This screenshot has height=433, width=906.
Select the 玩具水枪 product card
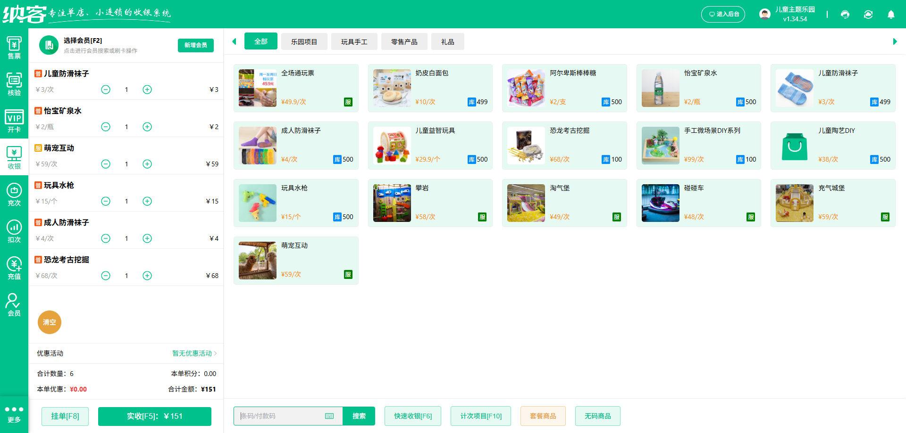tap(296, 203)
